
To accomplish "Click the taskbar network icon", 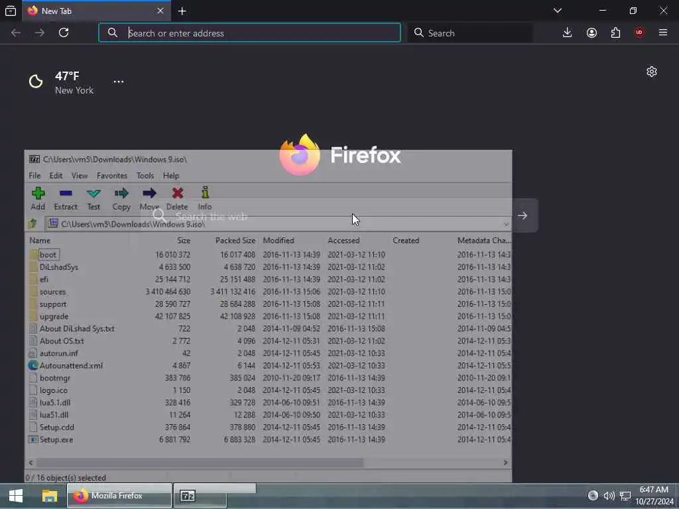I will pos(625,496).
